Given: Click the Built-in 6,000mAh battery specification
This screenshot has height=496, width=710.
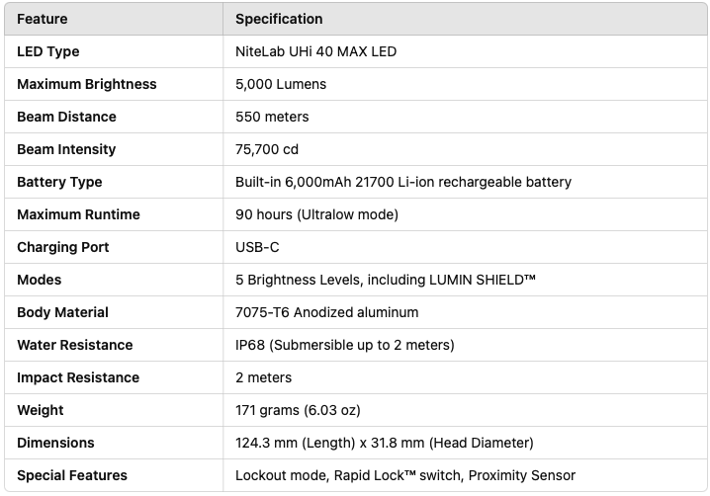Looking at the screenshot, I should click(403, 182).
